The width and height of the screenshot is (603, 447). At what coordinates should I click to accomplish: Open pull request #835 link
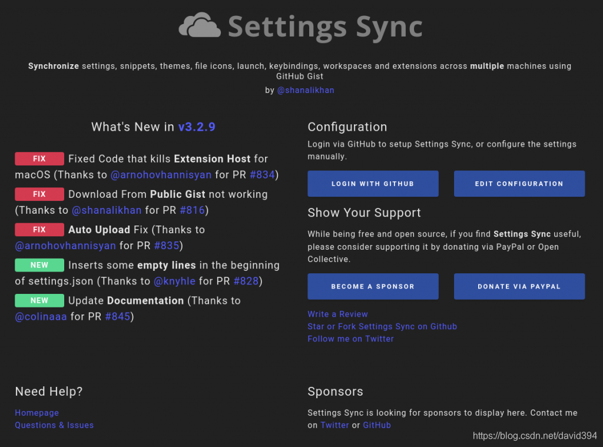tap(167, 246)
